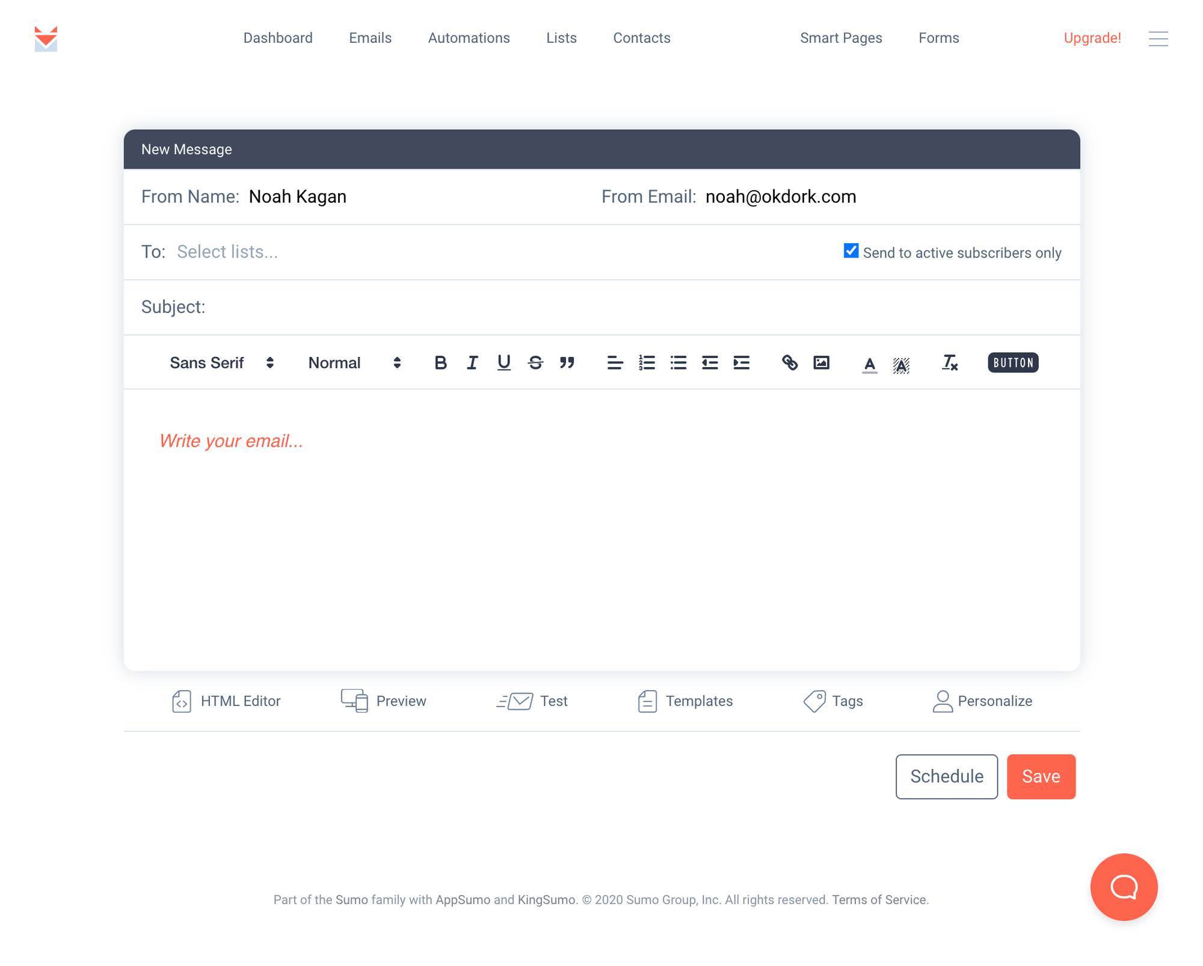Image resolution: width=1203 pixels, height=966 pixels.
Task: Apply italic formatting
Action: click(x=472, y=363)
